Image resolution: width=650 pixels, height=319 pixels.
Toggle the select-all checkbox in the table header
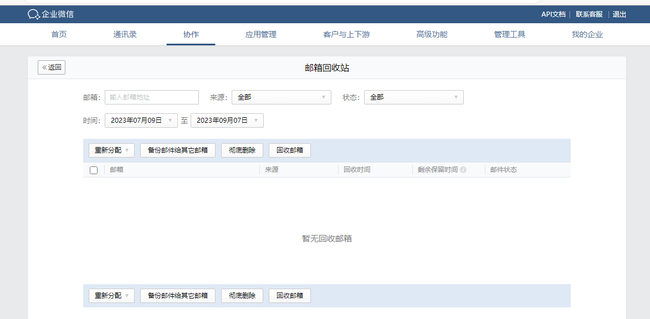95,170
